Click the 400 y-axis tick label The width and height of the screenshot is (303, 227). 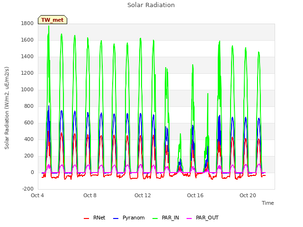click(x=29, y=139)
